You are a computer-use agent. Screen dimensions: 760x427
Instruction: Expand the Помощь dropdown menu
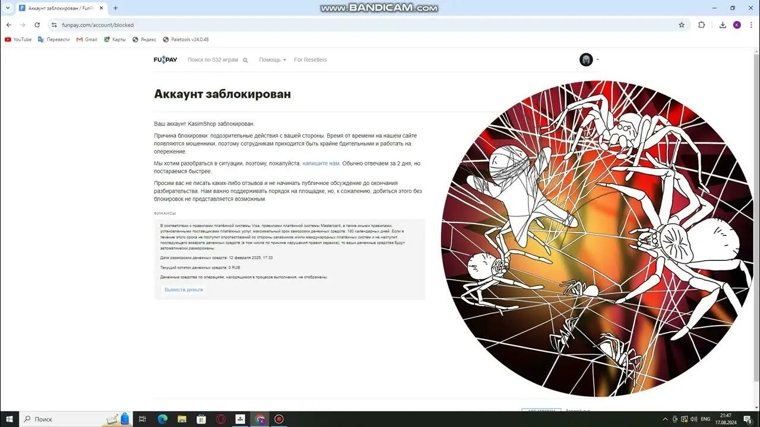click(272, 60)
